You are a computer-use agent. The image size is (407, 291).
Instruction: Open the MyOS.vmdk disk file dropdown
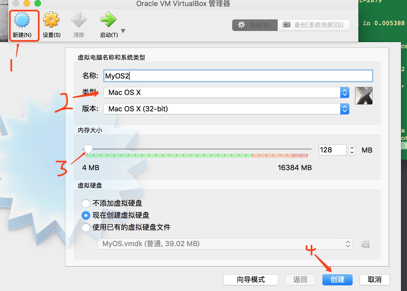coord(225,244)
